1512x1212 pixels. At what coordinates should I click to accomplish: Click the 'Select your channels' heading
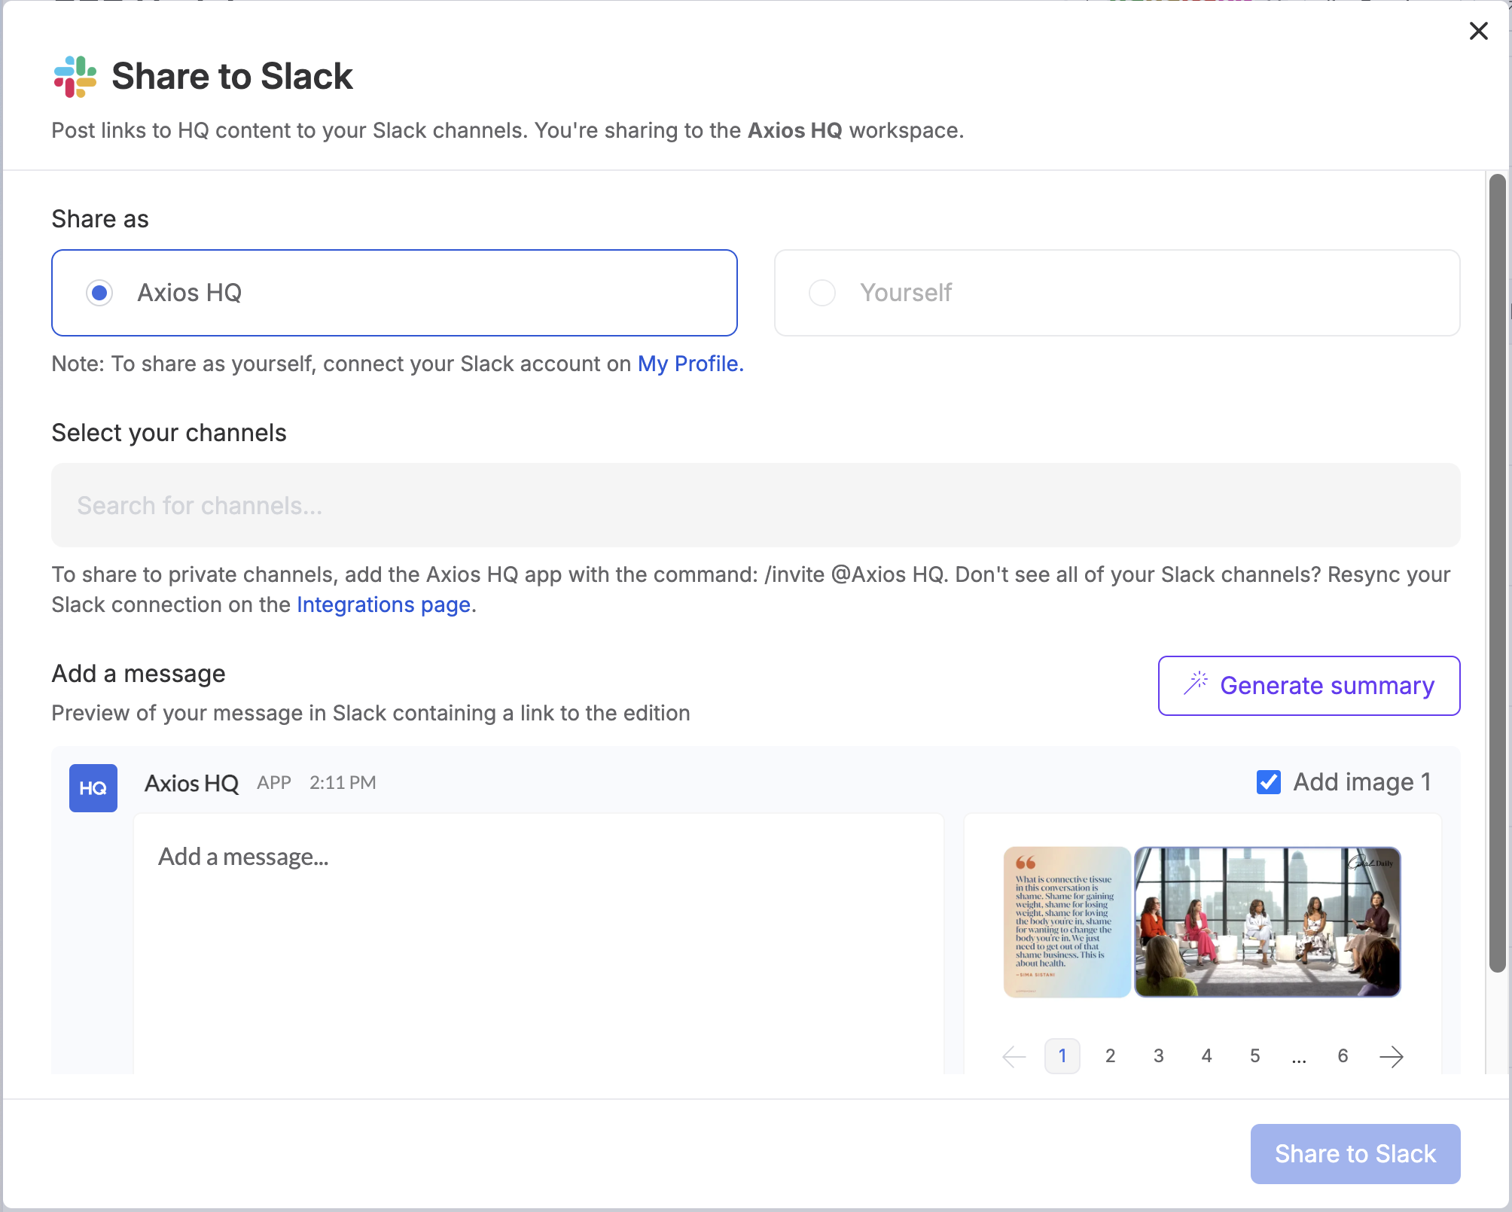169,433
